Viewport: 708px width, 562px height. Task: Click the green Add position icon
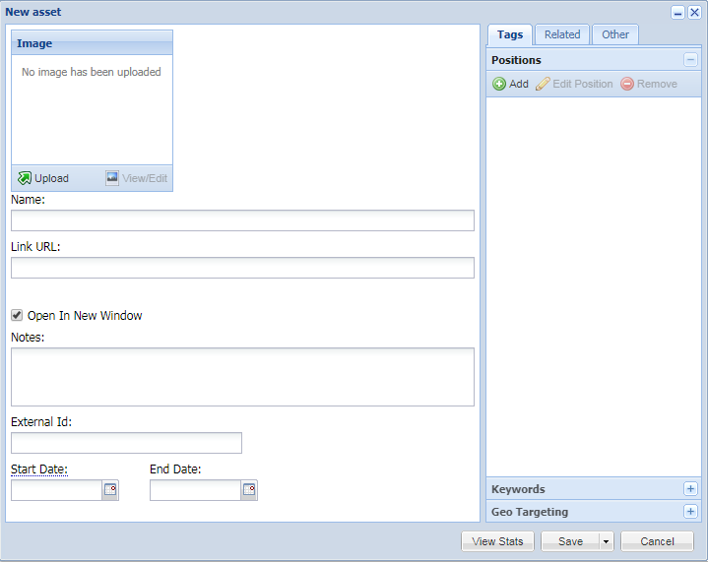[499, 85]
